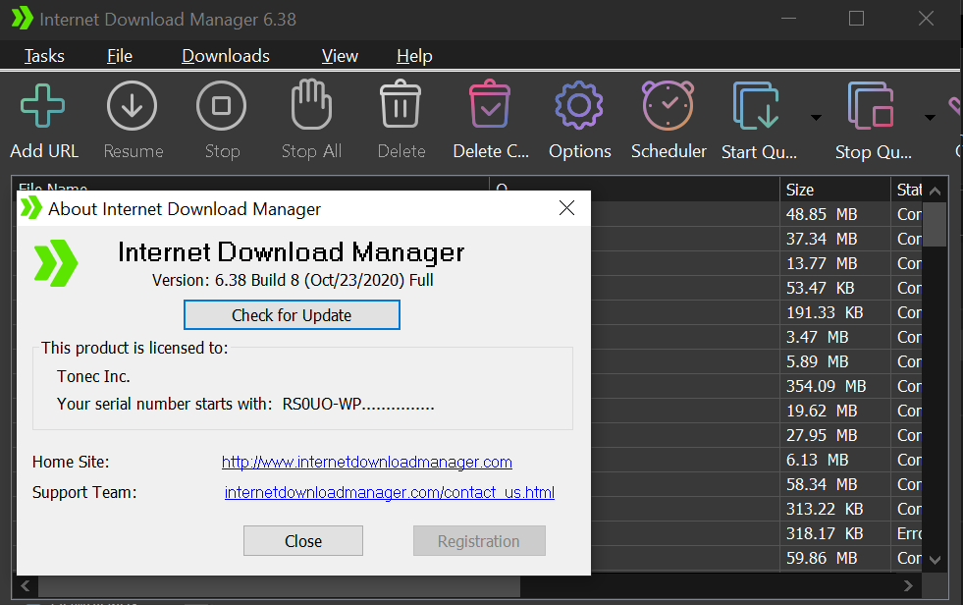Select the row with size 13.77 MB

click(756, 263)
